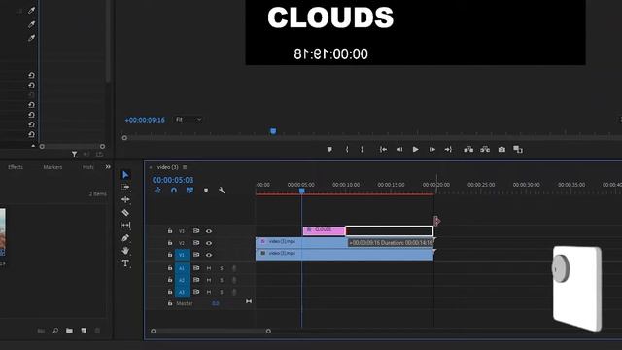Select the video (3) sequence tab
The width and height of the screenshot is (622, 350).
167,167
